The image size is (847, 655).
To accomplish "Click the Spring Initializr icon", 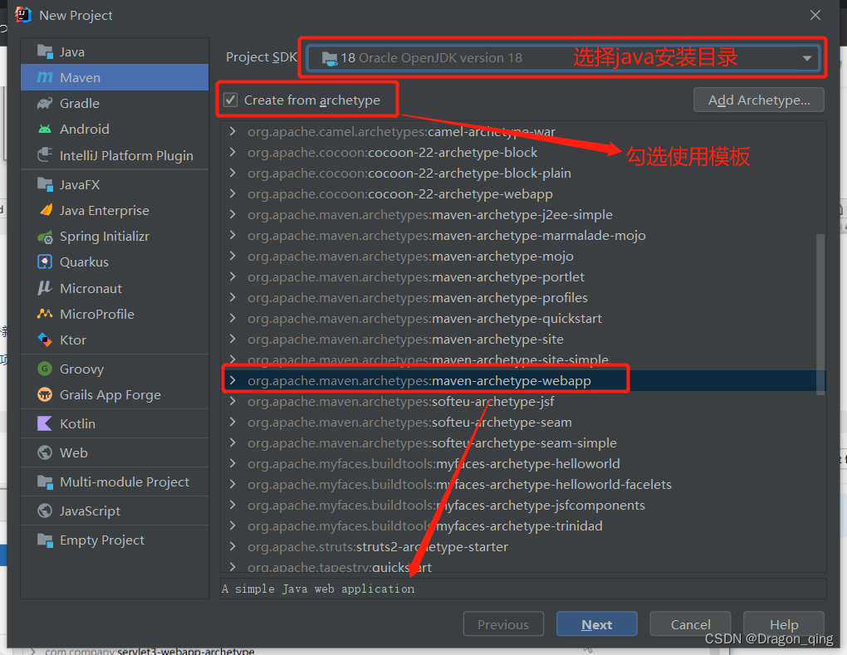I will (45, 237).
